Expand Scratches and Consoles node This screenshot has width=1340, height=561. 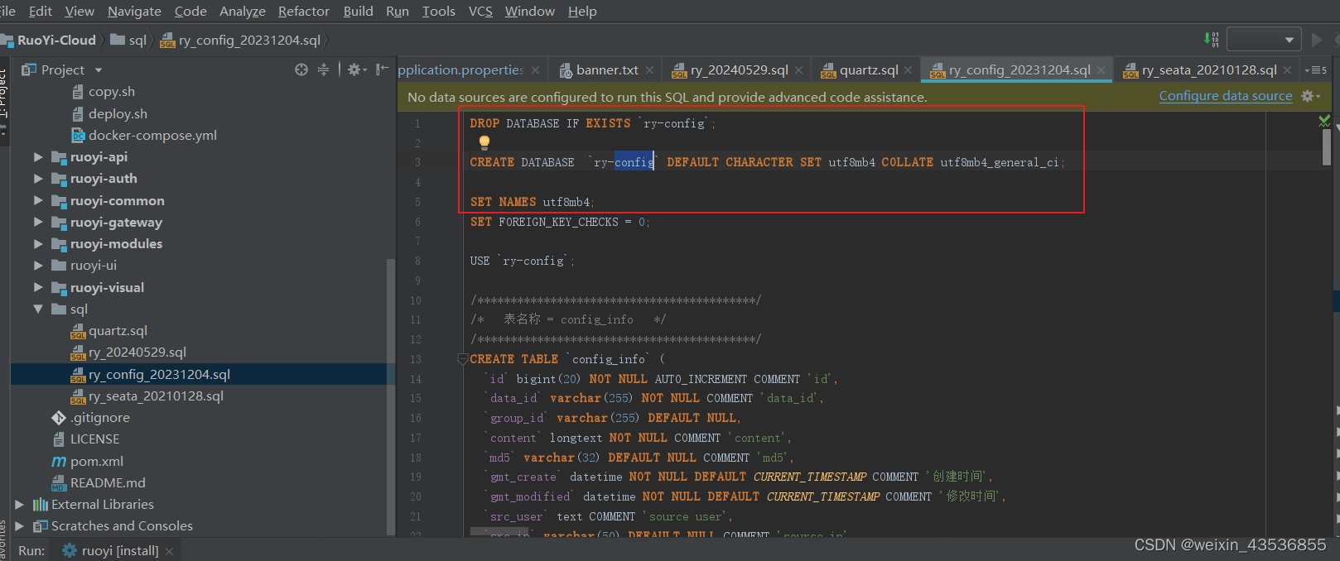(x=19, y=525)
